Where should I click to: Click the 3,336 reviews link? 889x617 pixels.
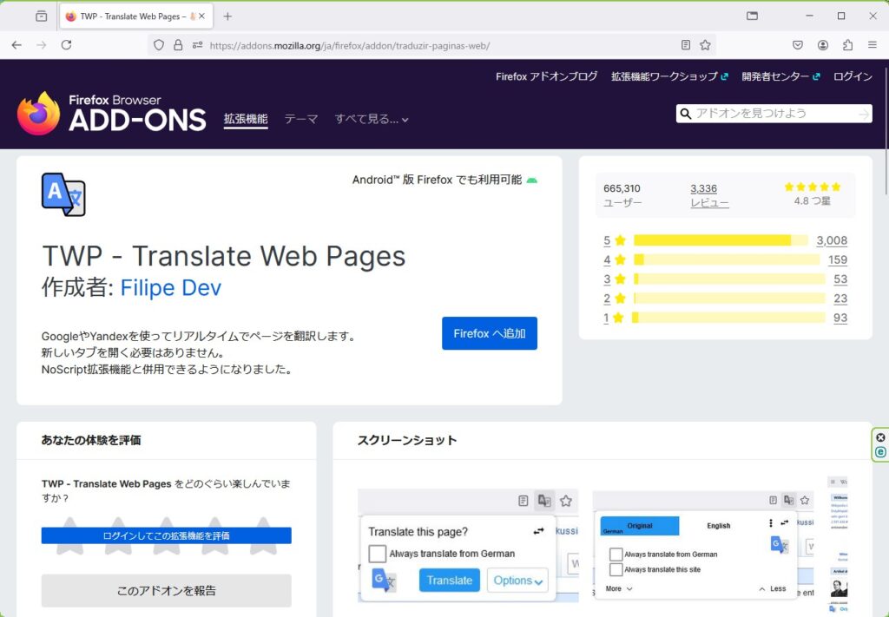703,188
